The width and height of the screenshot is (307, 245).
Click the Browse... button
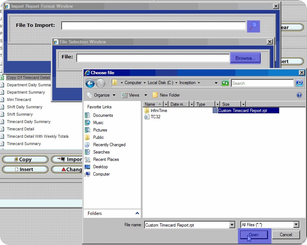pos(245,58)
